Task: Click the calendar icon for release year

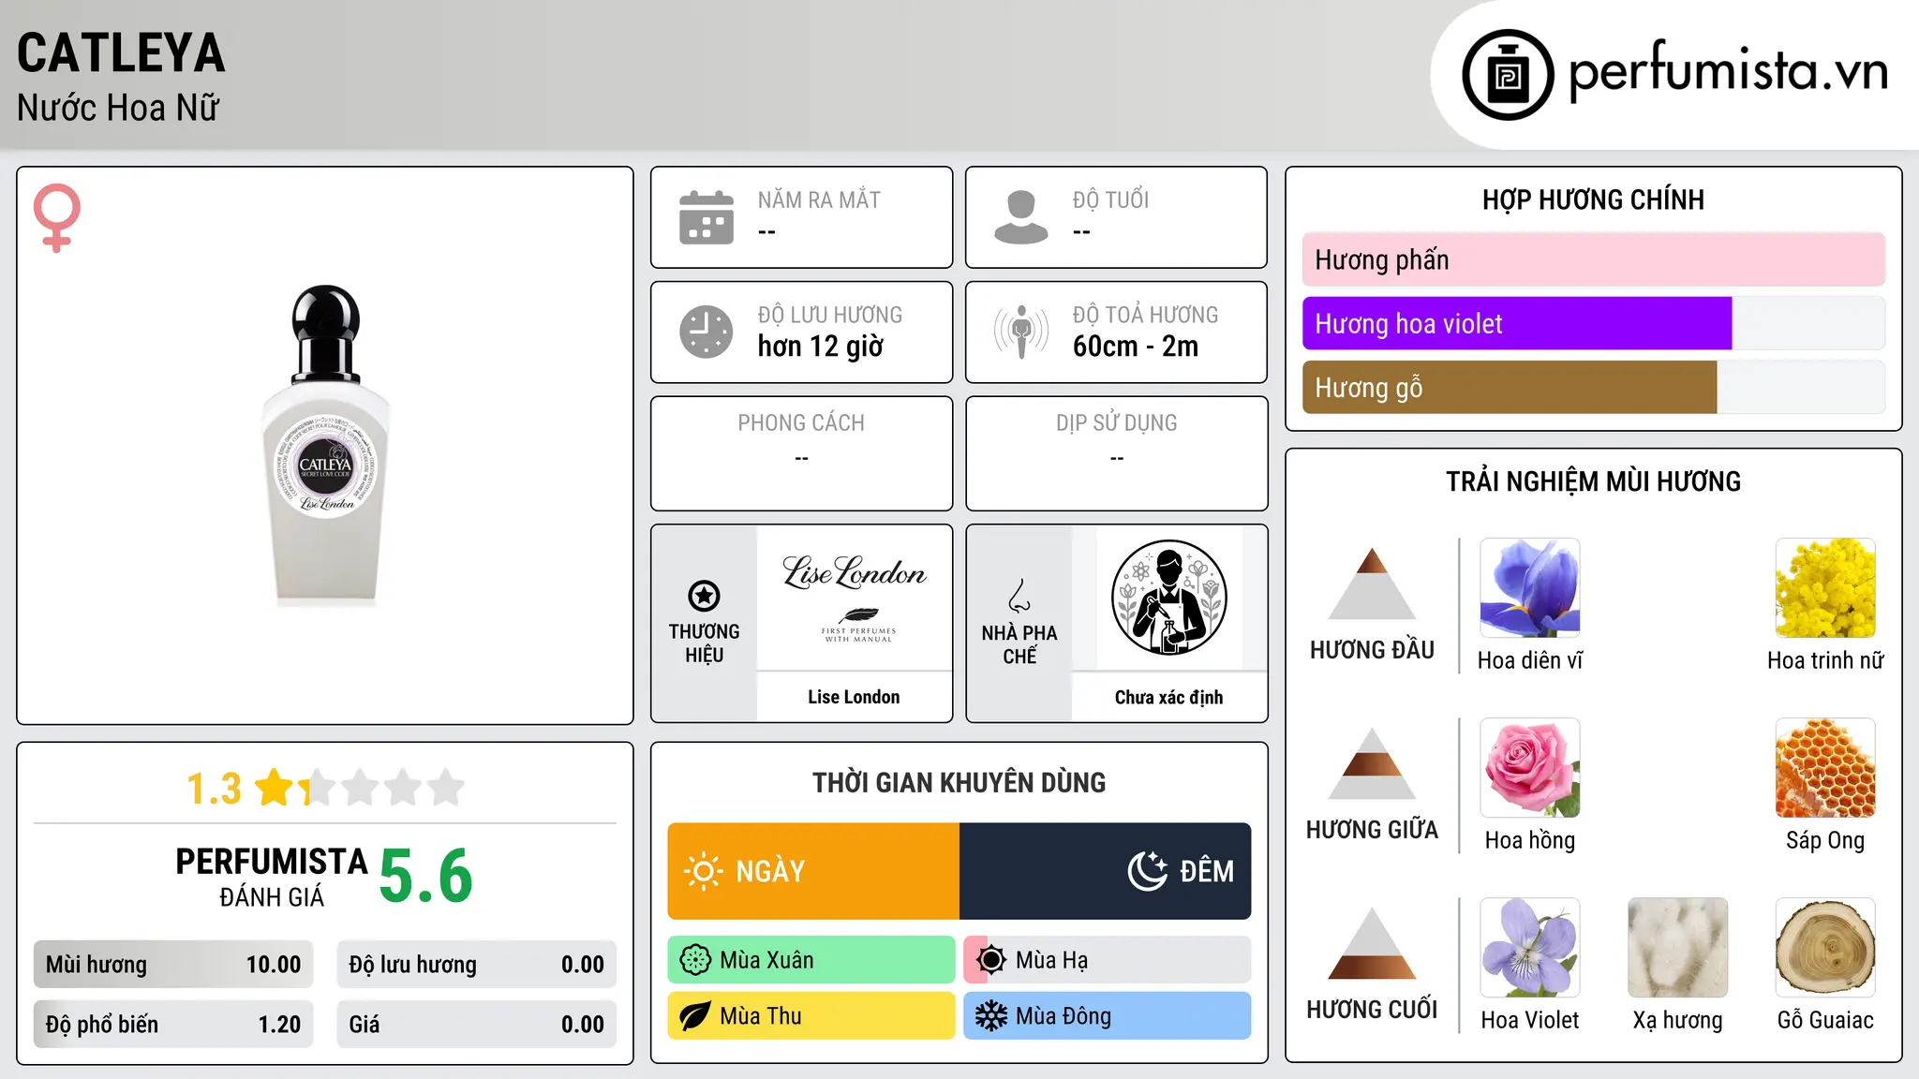Action: (707, 217)
